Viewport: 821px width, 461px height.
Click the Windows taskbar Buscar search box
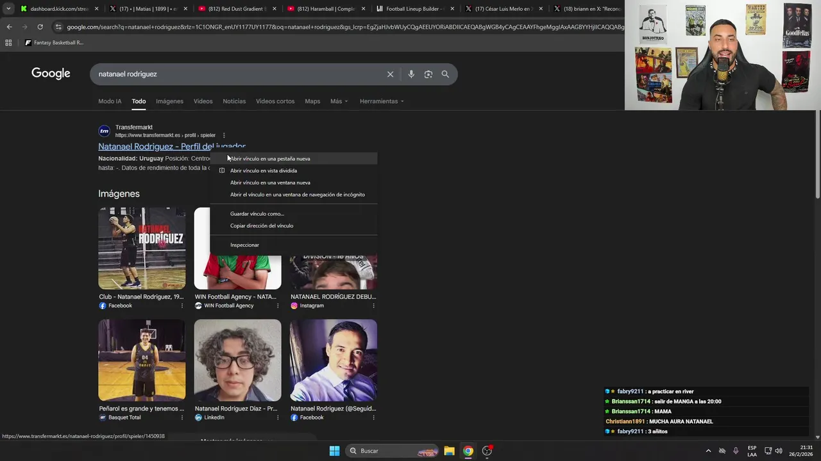tap(393, 451)
